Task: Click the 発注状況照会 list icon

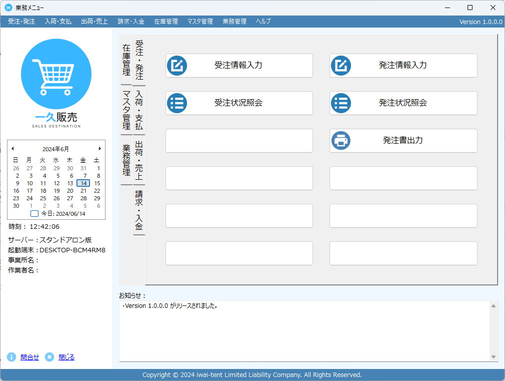Action: [x=340, y=103]
